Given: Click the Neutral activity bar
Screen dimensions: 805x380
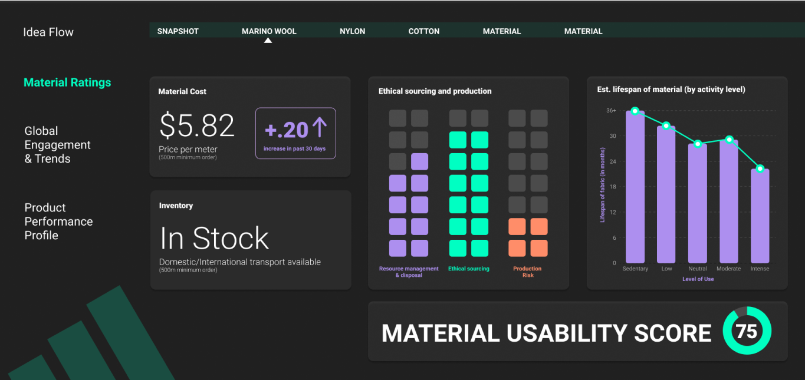Looking at the screenshot, I should pyautogui.click(x=698, y=203).
